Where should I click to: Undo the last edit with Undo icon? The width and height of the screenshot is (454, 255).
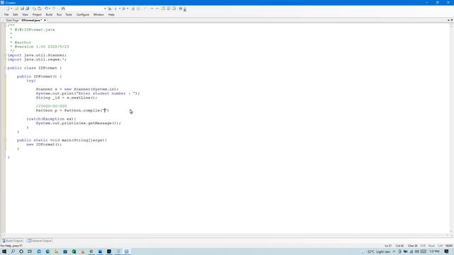click(45, 8)
